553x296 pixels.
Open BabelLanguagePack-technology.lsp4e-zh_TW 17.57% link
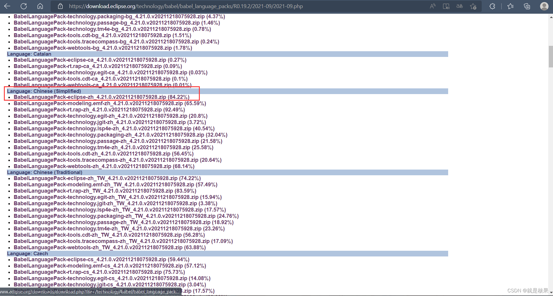120,210
